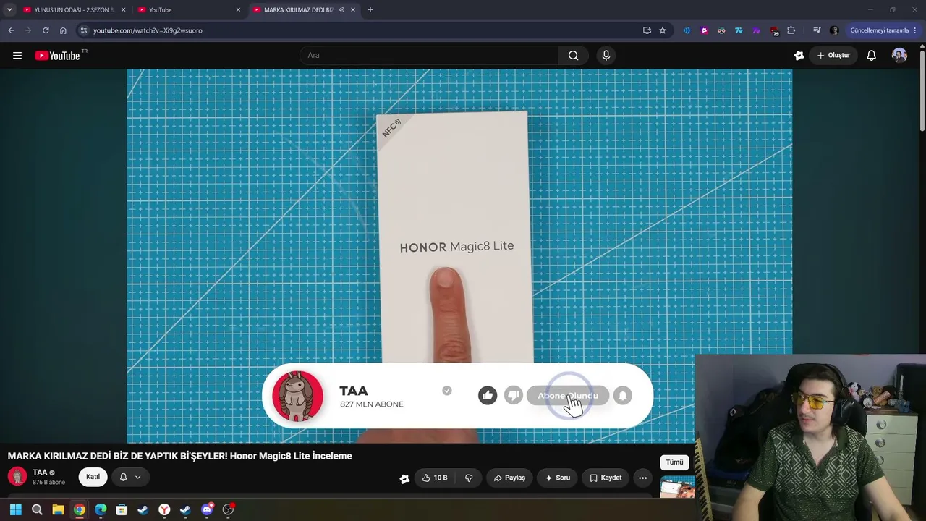Dislike the video below the player
Screen dimensions: 926x521
(x=469, y=478)
